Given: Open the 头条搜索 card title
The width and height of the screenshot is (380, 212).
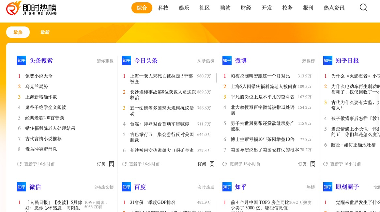Looking at the screenshot, I should pos(41,60).
